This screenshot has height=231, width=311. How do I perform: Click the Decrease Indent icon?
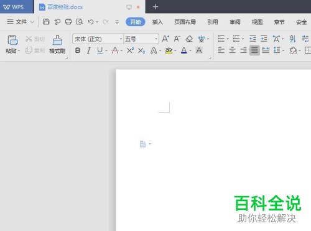tap(253, 39)
